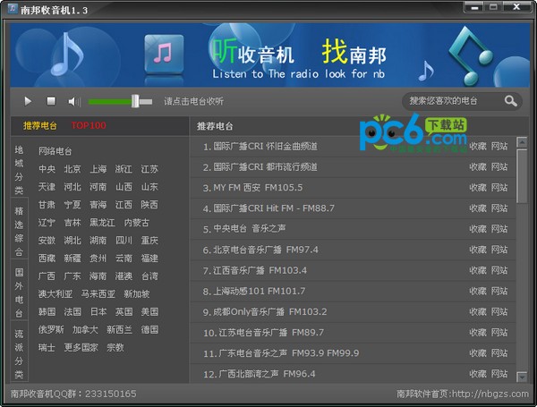Choose the 山东 region
This screenshot has height=407, width=537.
click(149, 187)
